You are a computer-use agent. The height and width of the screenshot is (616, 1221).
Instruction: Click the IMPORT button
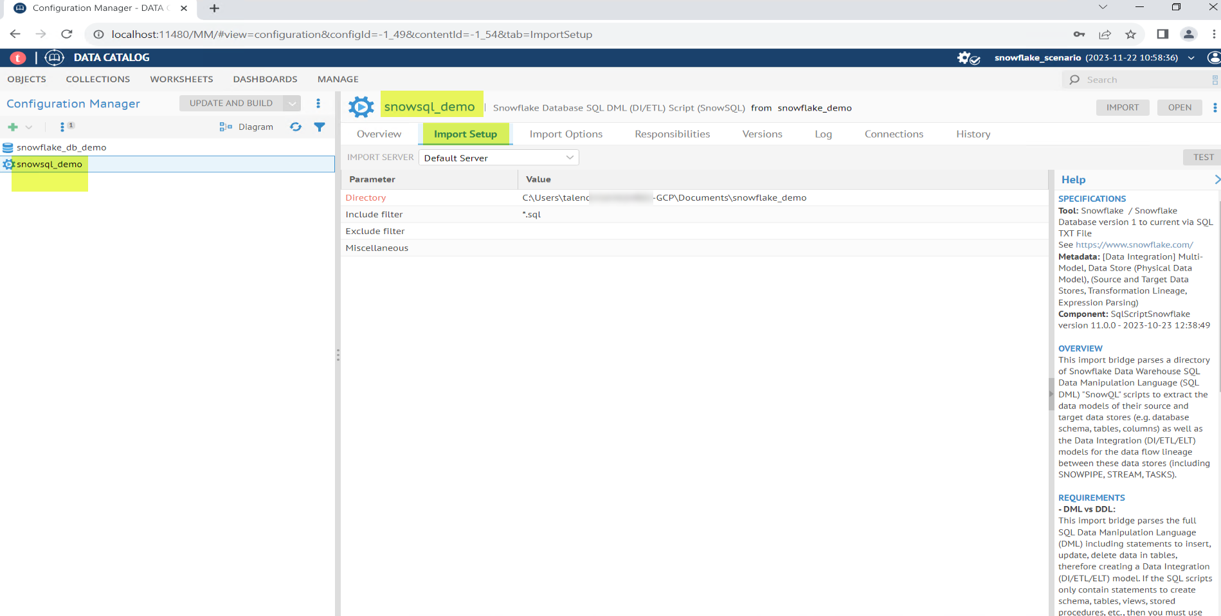coord(1122,107)
